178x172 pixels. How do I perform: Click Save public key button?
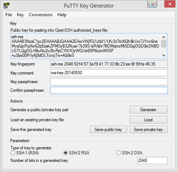point(108,130)
